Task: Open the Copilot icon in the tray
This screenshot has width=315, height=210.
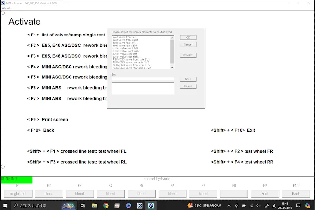Action: 308,206
